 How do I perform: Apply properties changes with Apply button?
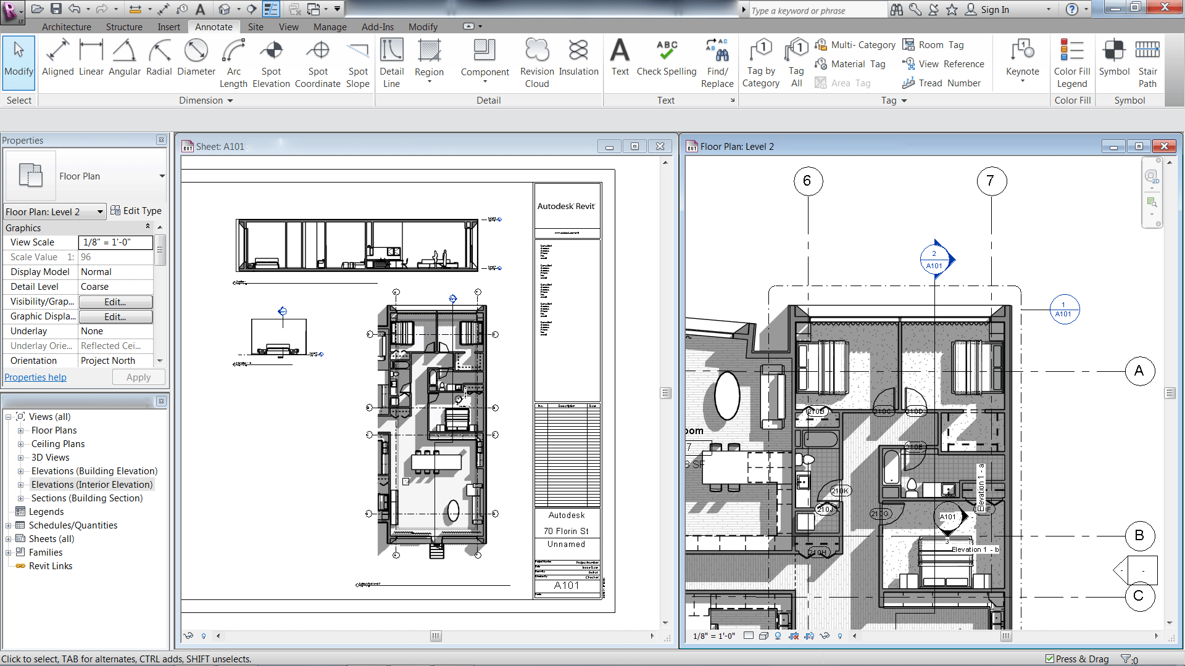point(138,377)
